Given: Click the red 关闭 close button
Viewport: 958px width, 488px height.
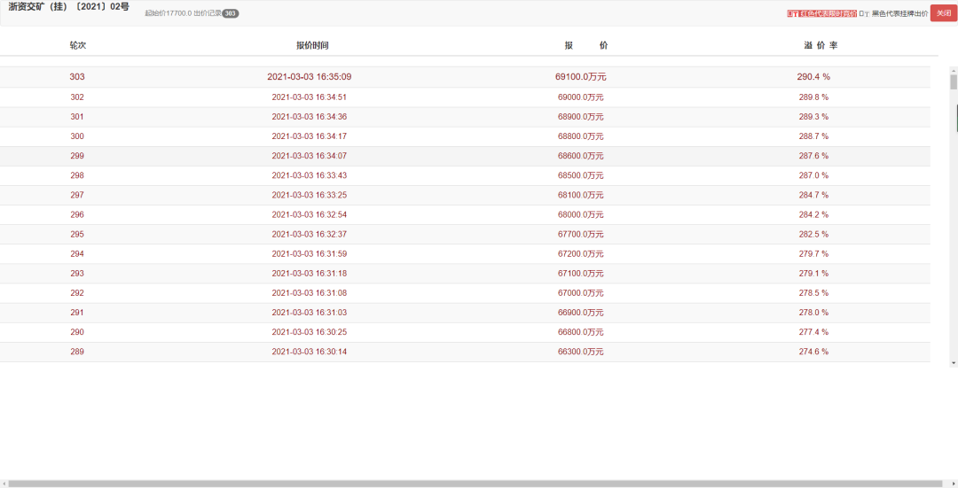Looking at the screenshot, I should 943,12.
